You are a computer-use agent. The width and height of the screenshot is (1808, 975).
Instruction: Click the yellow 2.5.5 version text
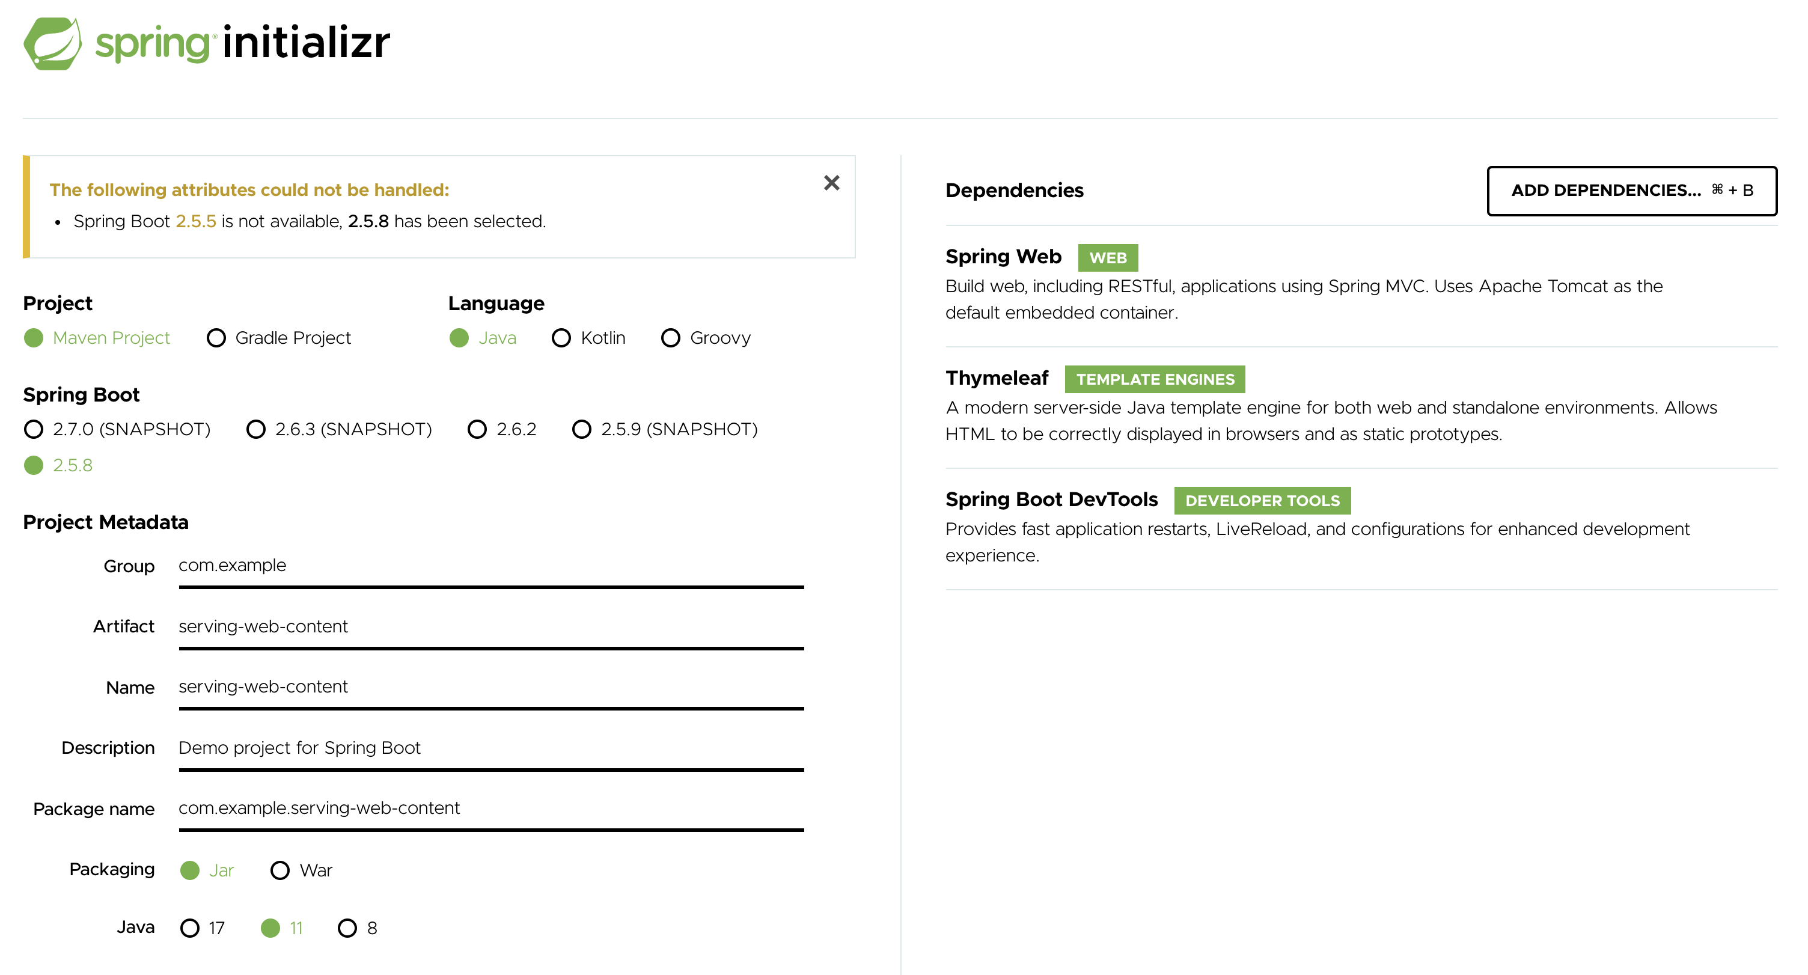(196, 222)
